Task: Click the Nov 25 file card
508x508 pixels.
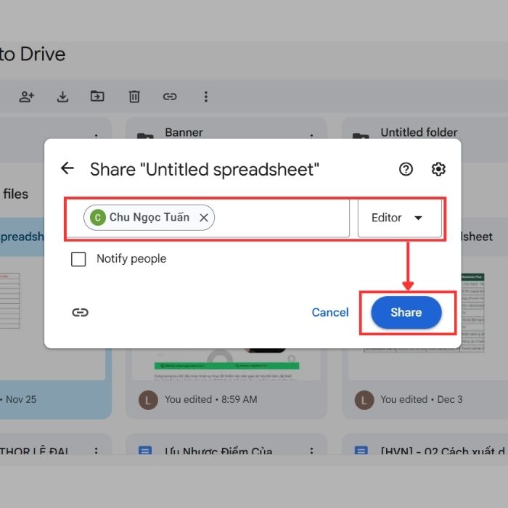Action: tap(56, 384)
